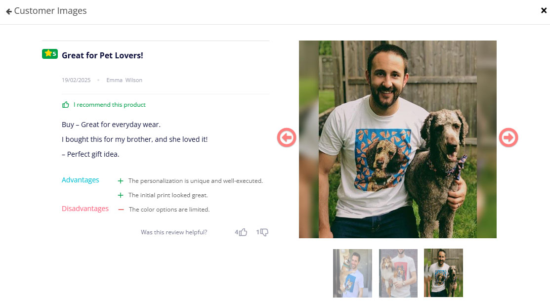The height and width of the screenshot is (302, 550).
Task: Mark the review as helpful with thumbs up
Action: pos(243,232)
